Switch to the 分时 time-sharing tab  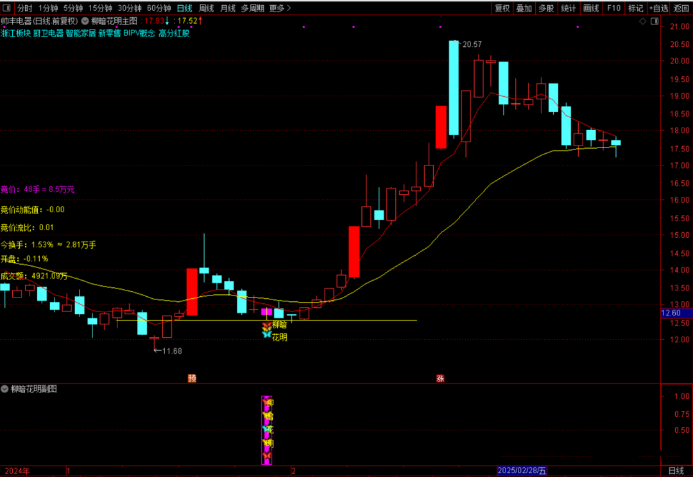[24, 8]
